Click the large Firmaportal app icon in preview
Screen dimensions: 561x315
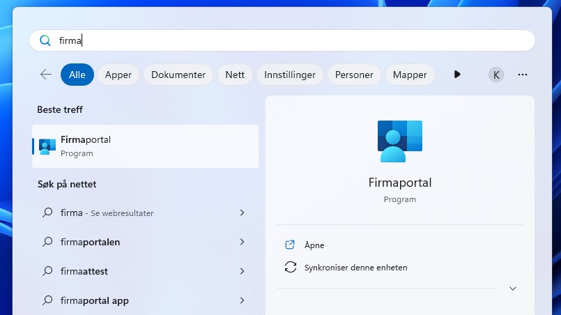coord(399,141)
